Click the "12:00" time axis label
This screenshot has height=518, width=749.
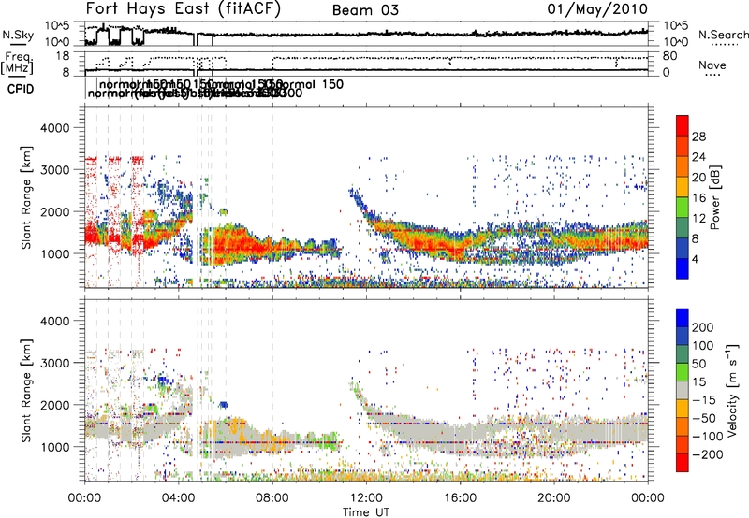366,498
